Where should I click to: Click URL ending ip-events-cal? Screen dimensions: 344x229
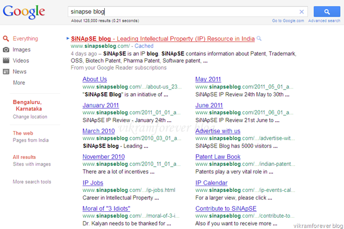pos(245,190)
